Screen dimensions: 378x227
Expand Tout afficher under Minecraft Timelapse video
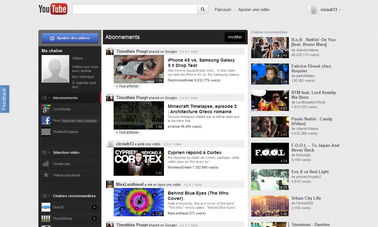pos(127,132)
